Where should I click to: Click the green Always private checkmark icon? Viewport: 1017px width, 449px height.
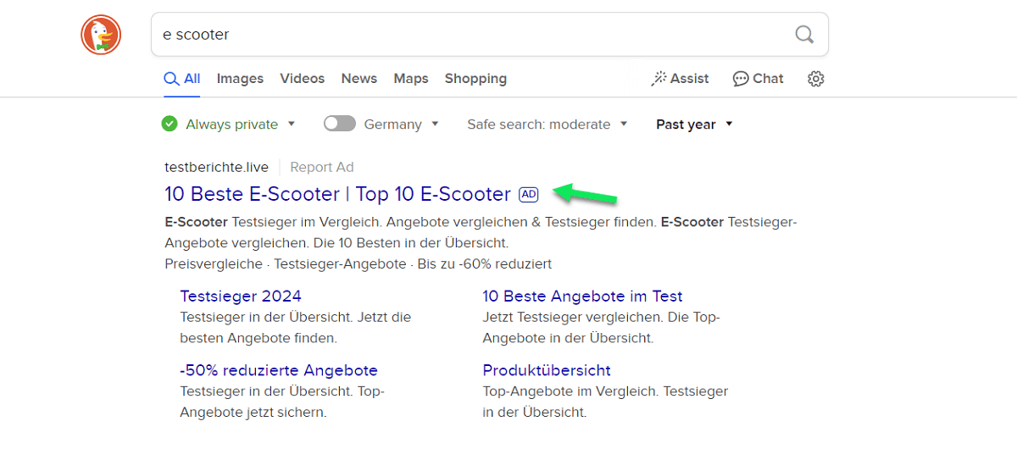169,124
